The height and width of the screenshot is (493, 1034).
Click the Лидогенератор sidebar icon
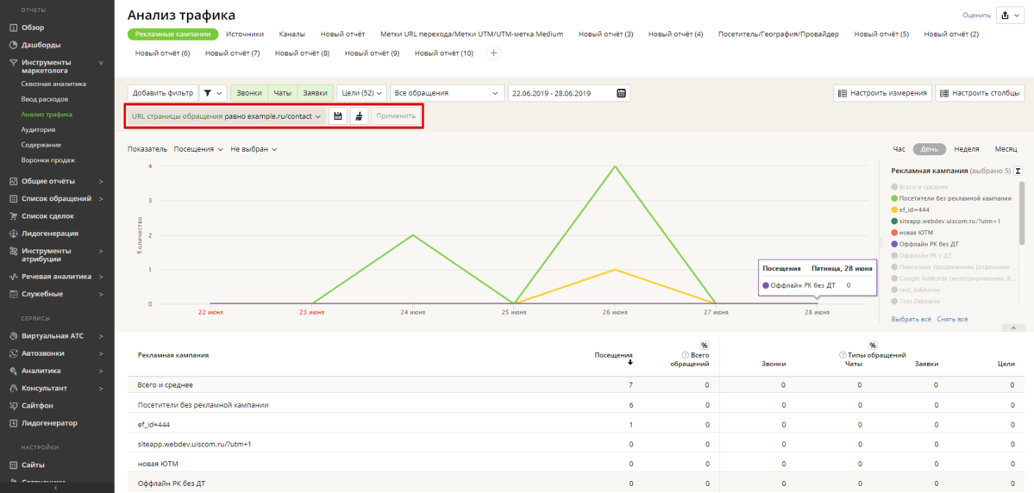click(x=13, y=422)
